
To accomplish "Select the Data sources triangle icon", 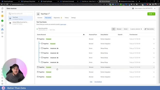I will pyautogui.click(x=2, y=29).
